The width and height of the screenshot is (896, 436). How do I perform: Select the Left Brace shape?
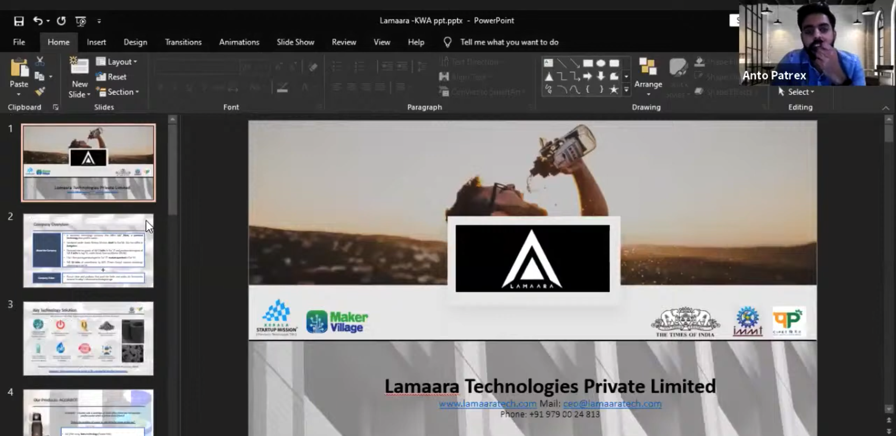588,89
